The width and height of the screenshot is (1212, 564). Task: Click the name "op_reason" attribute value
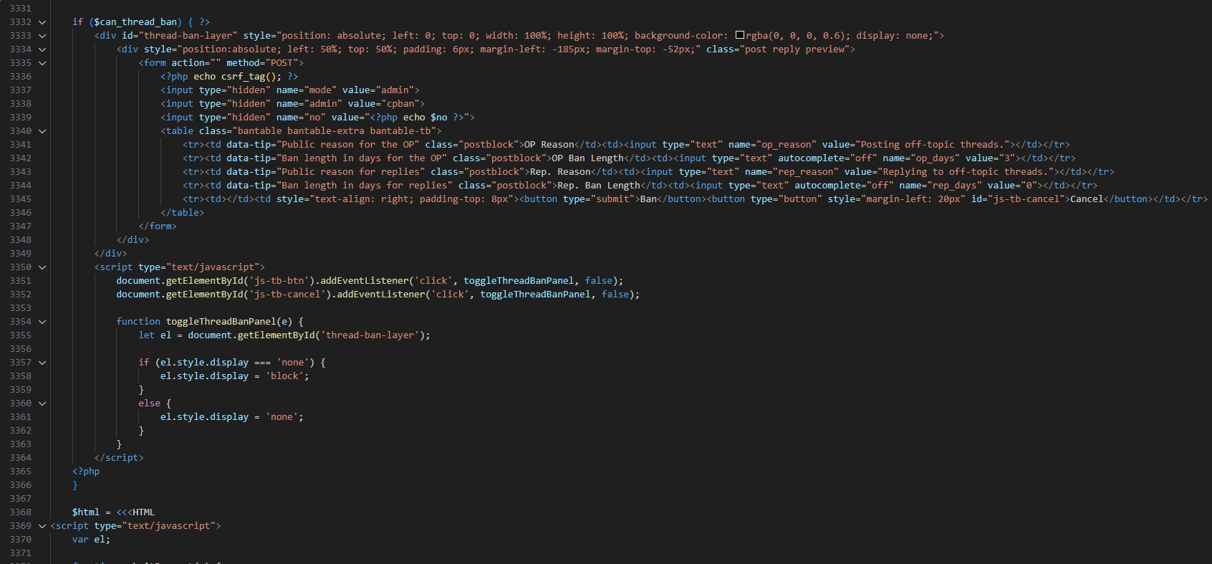[x=786, y=145]
